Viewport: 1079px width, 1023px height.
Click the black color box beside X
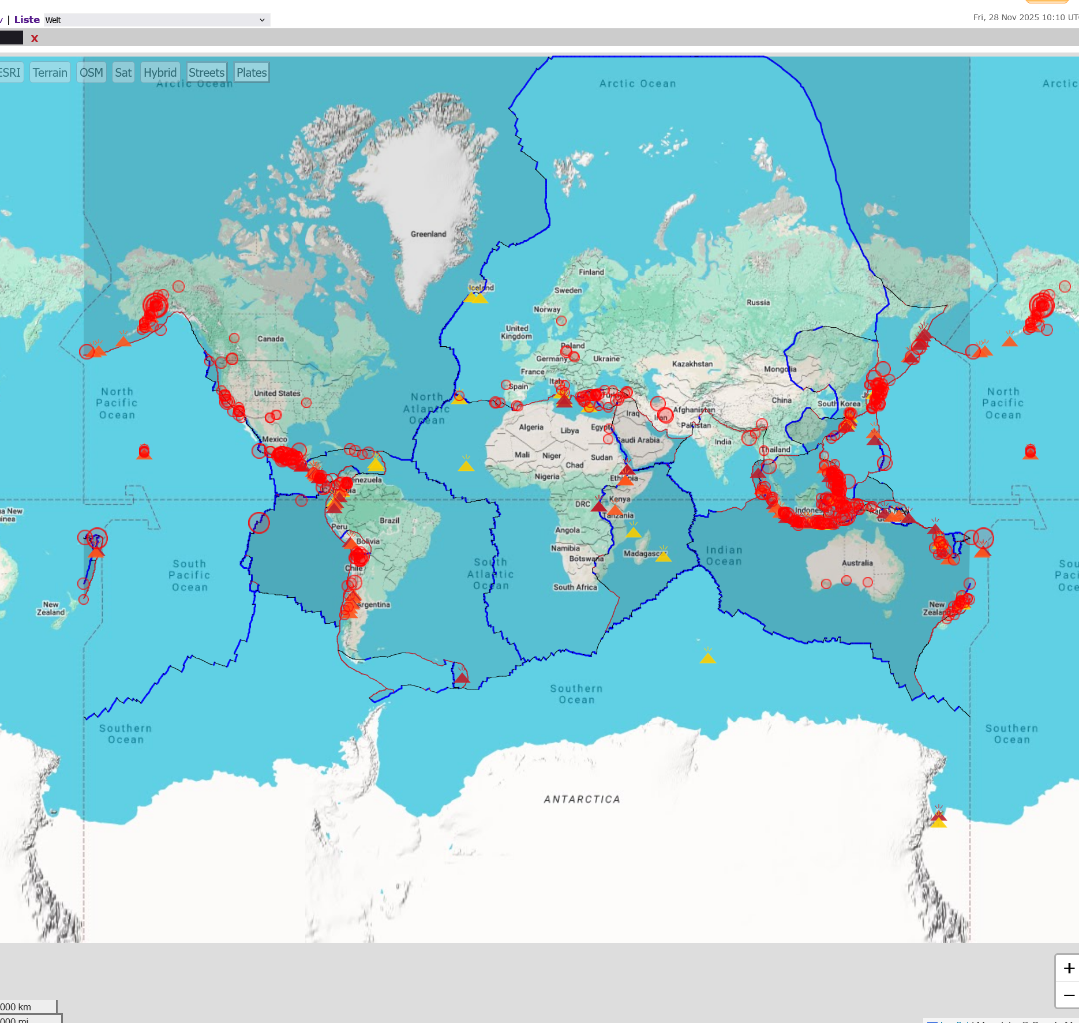point(12,38)
